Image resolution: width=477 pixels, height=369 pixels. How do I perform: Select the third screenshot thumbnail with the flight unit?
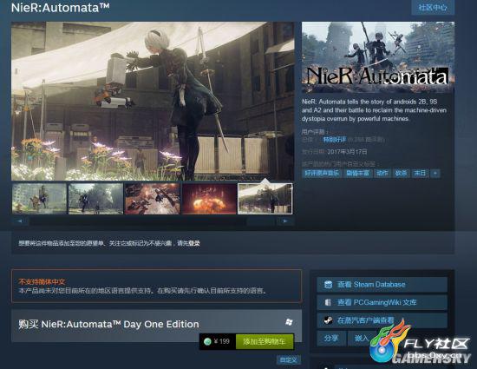coord(152,199)
